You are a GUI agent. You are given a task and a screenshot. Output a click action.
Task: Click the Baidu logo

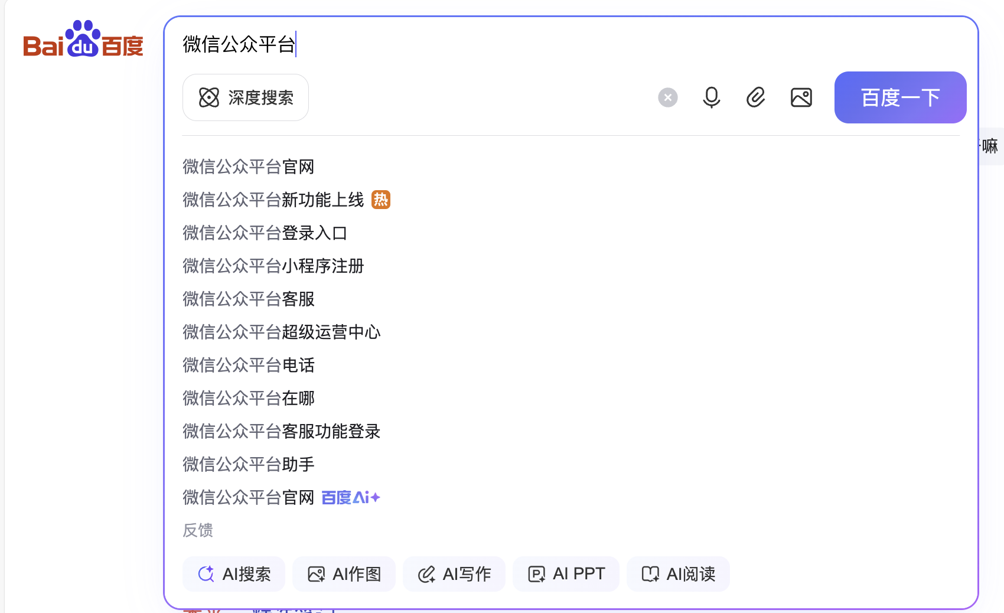(83, 39)
